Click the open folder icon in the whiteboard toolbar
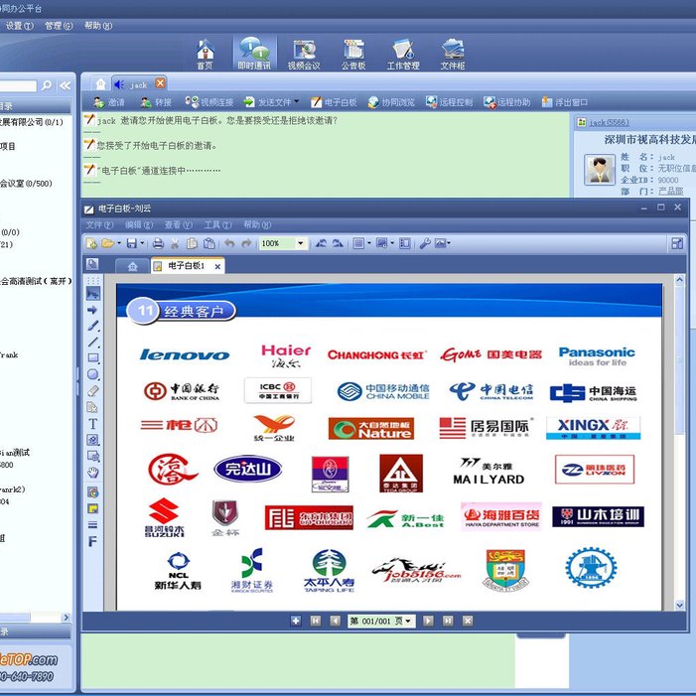This screenshot has height=696, width=696. click(x=107, y=243)
